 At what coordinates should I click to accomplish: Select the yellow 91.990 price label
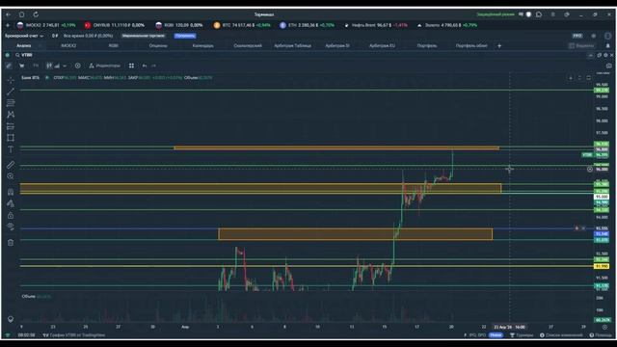602,266
